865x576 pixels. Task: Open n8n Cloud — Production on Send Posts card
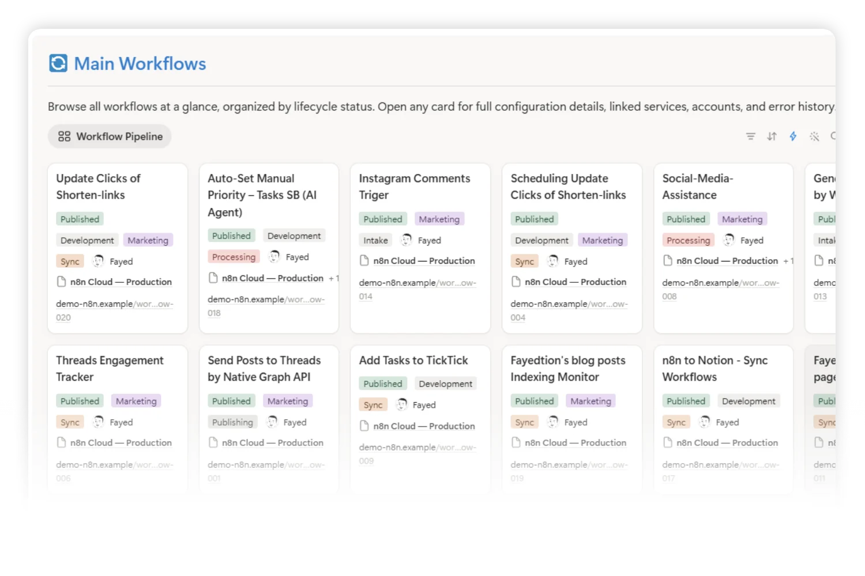273,443
